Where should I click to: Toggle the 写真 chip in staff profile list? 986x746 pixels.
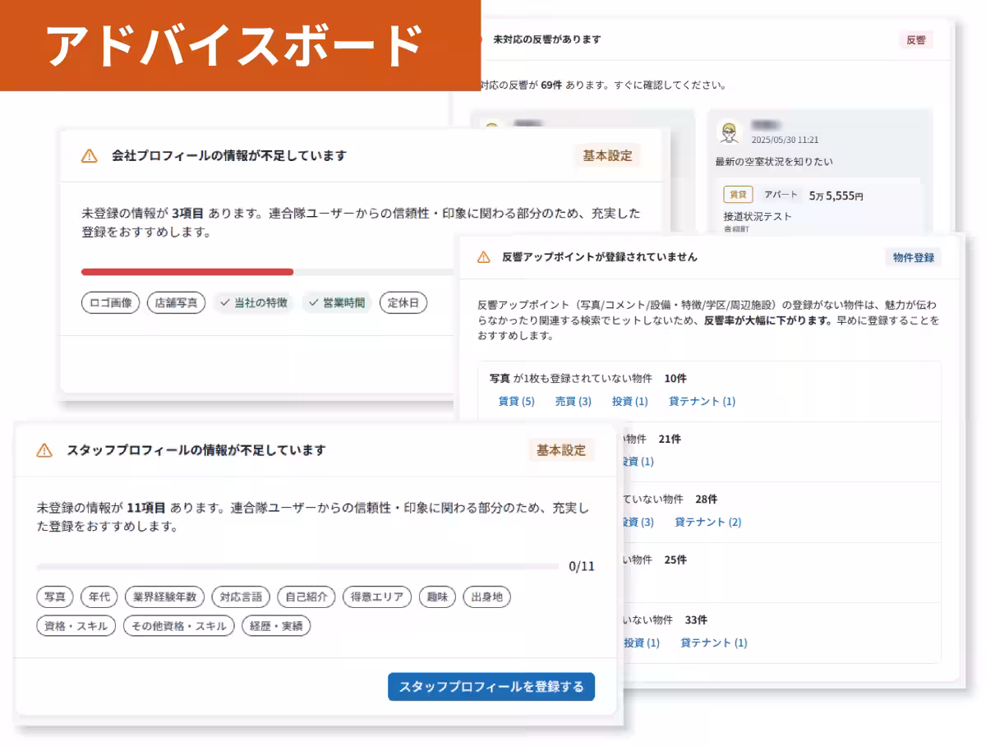coord(54,597)
